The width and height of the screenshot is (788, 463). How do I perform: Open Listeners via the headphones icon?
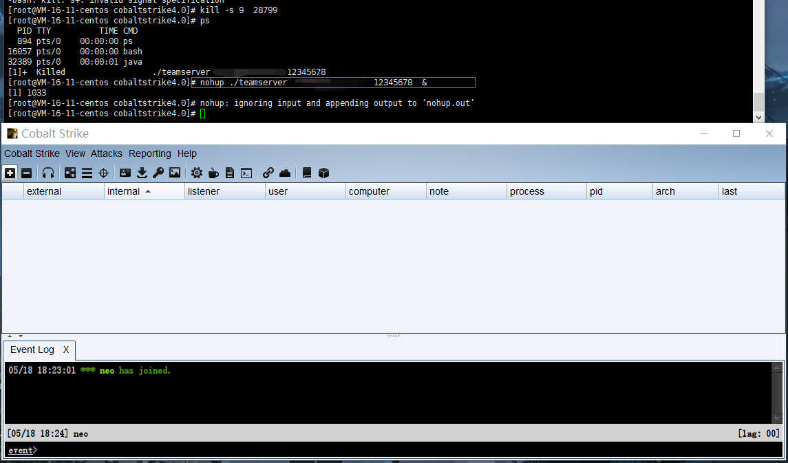48,173
